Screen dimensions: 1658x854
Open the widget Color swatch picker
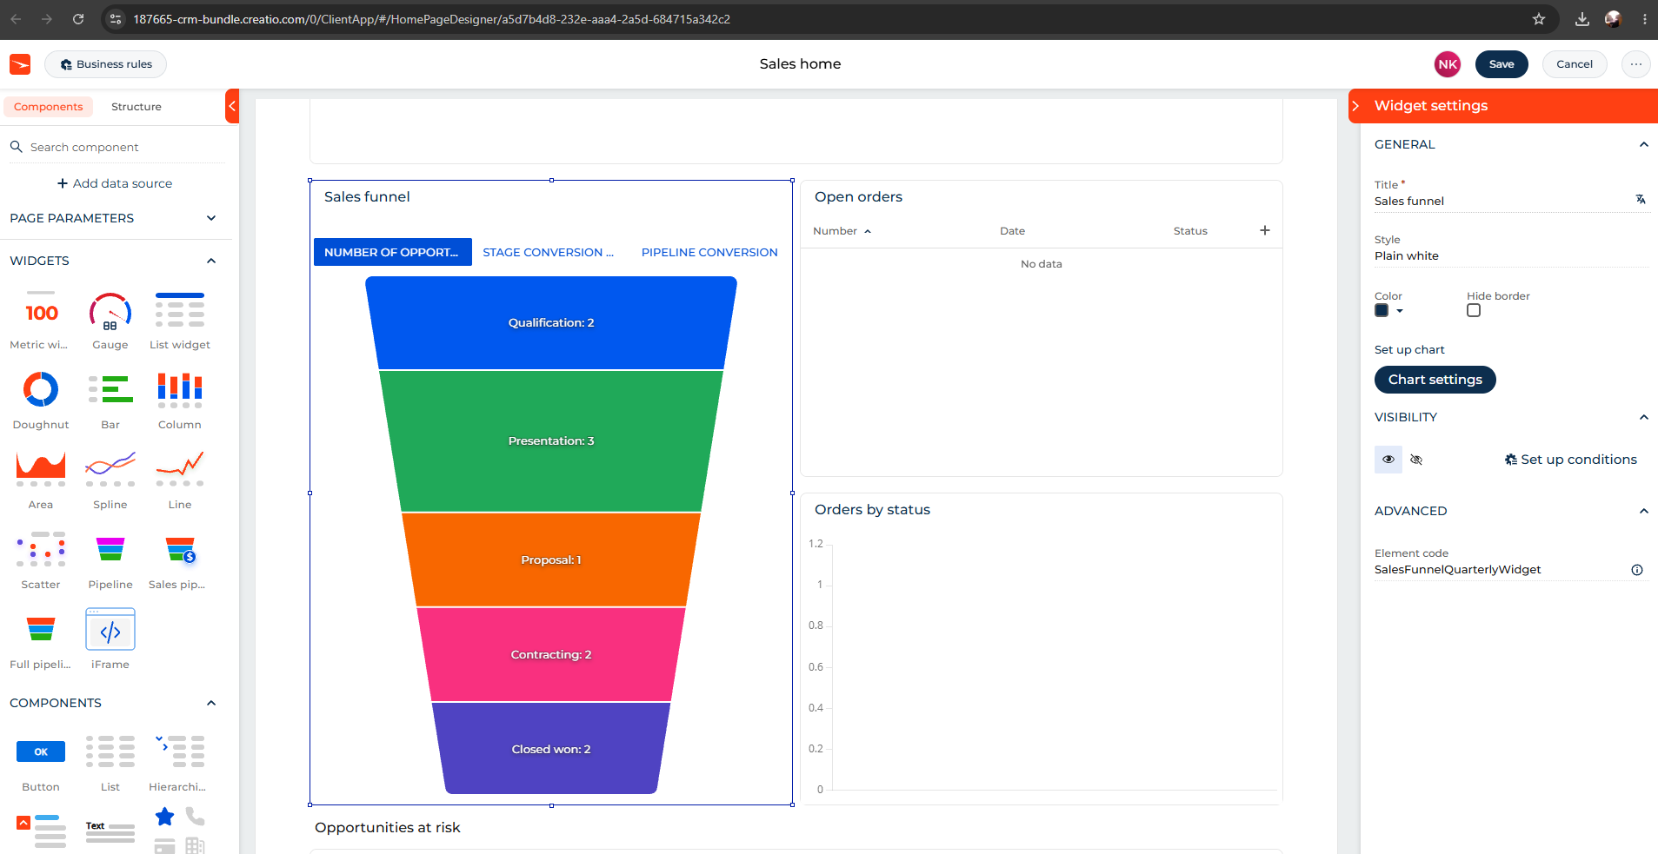click(1388, 311)
